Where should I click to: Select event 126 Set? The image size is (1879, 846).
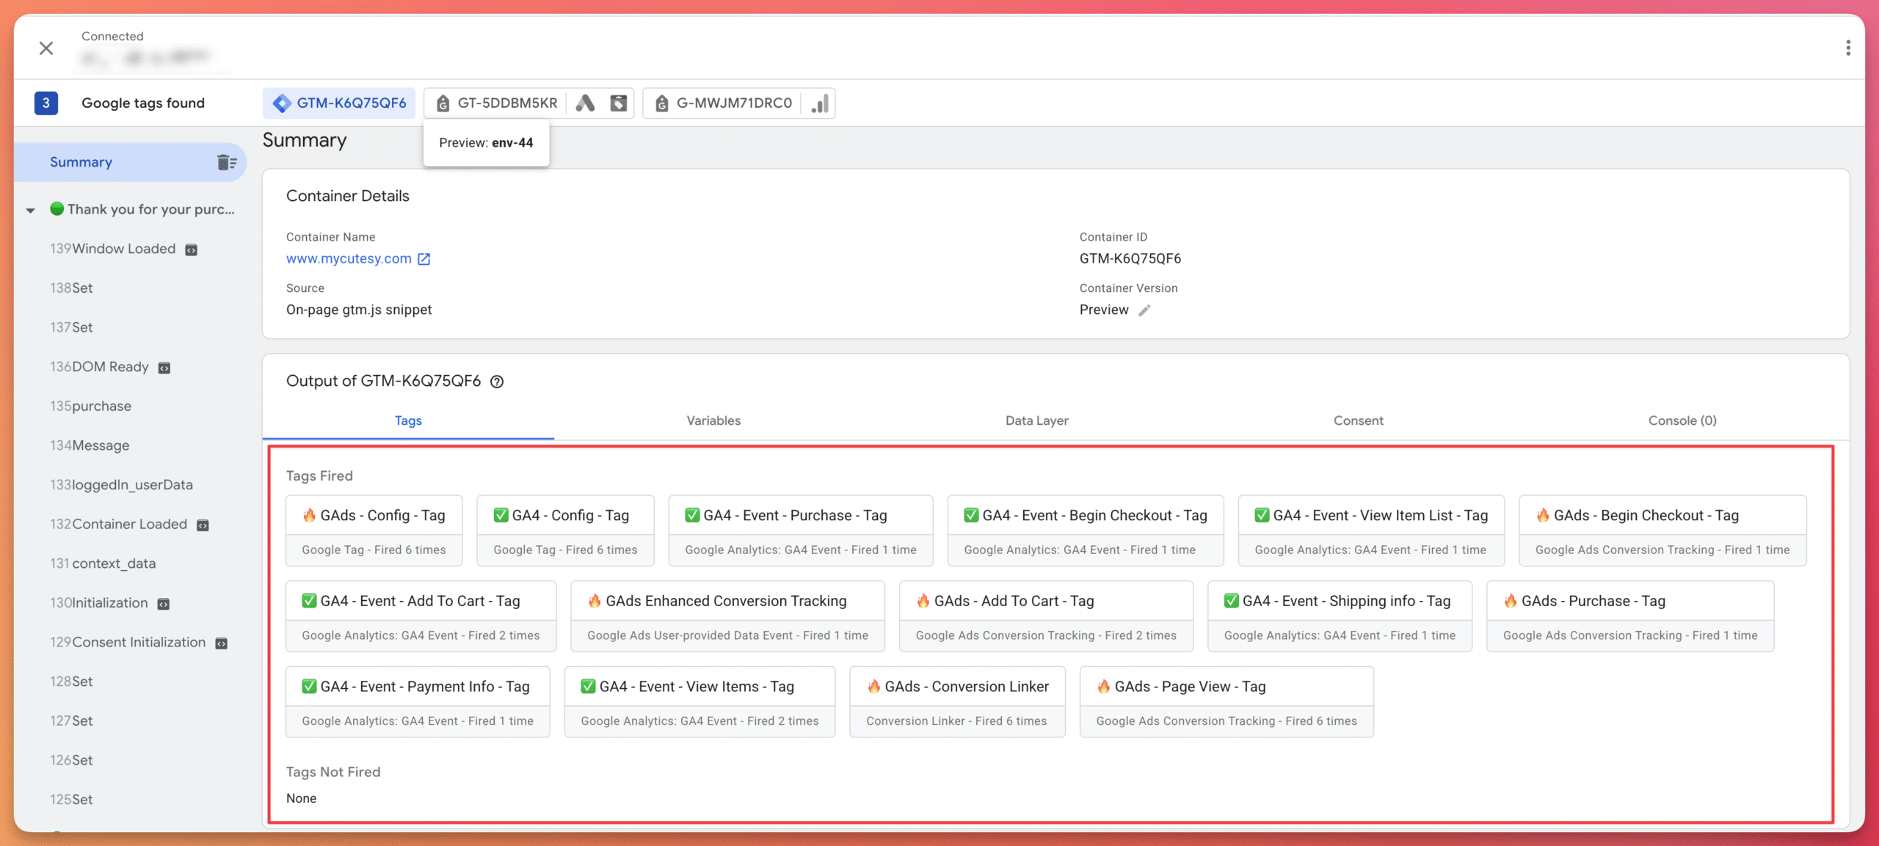tap(71, 760)
